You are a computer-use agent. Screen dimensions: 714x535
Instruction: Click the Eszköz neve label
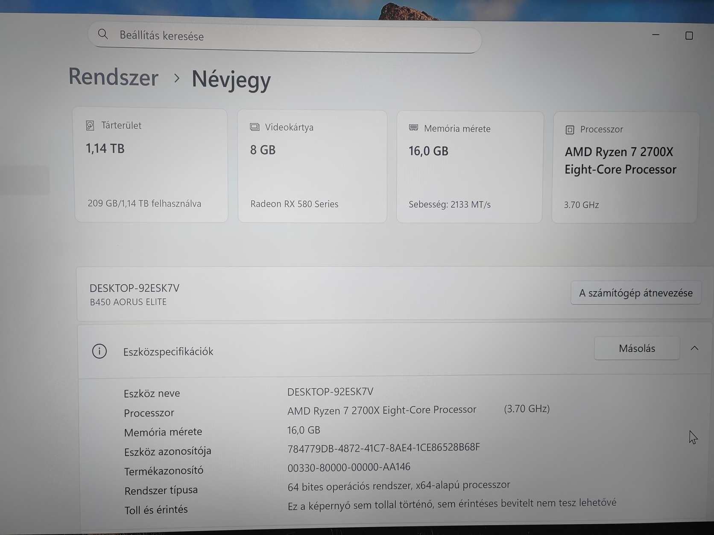pos(152,393)
